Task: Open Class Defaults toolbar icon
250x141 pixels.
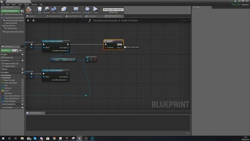Action: coord(76,10)
